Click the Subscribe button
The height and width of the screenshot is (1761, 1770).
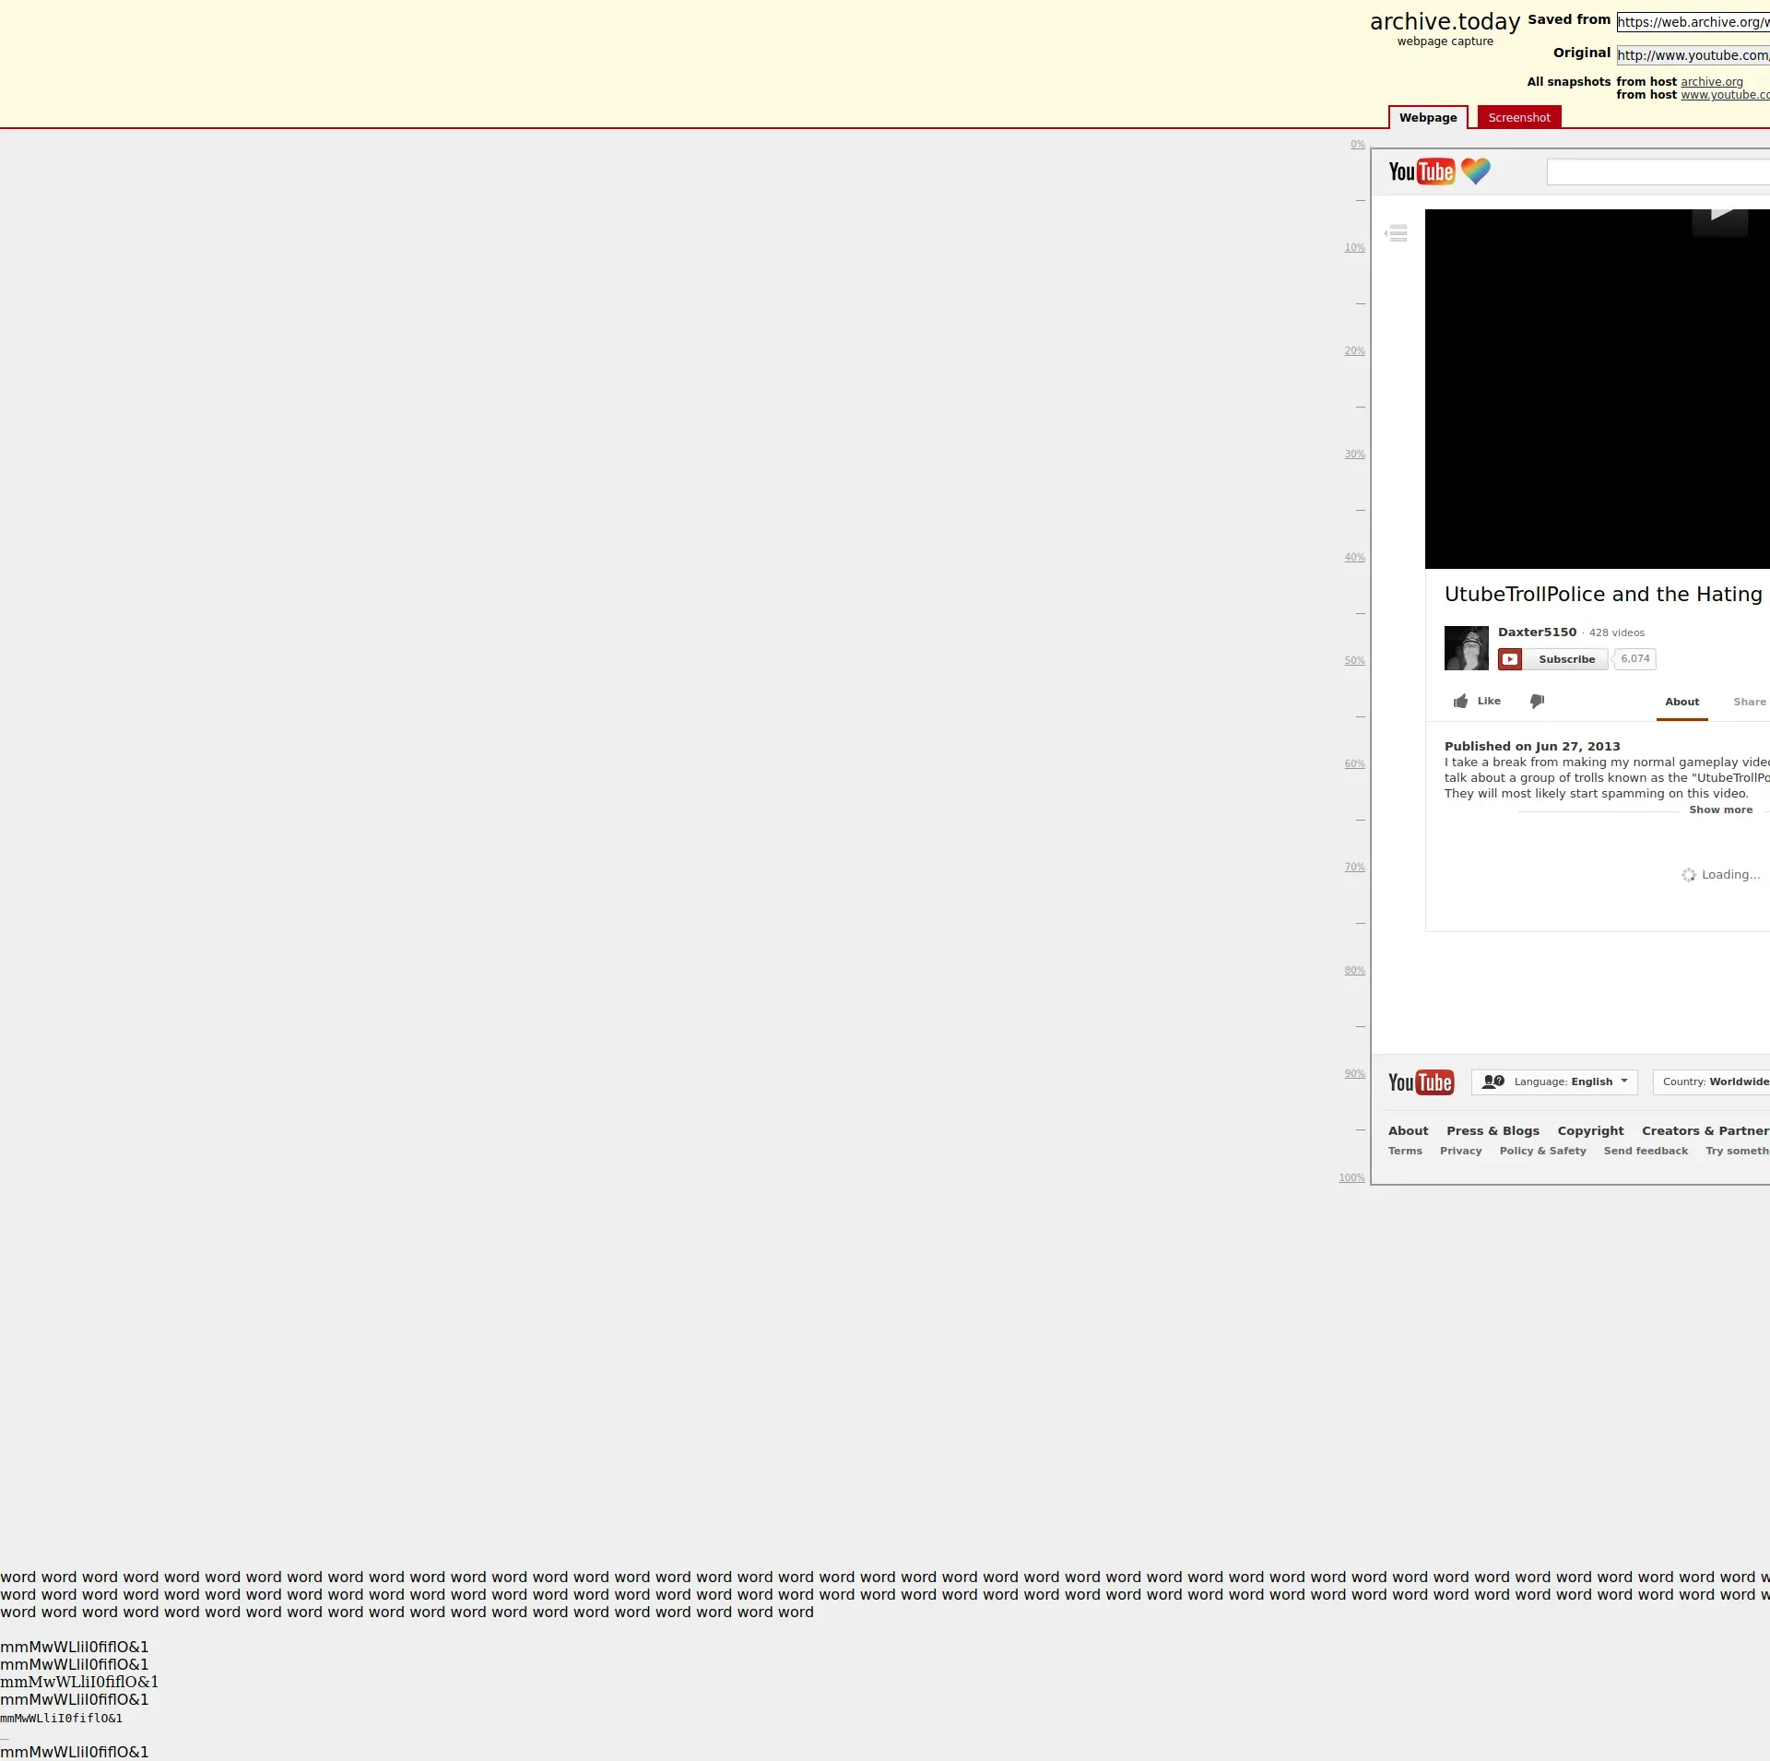click(1565, 659)
